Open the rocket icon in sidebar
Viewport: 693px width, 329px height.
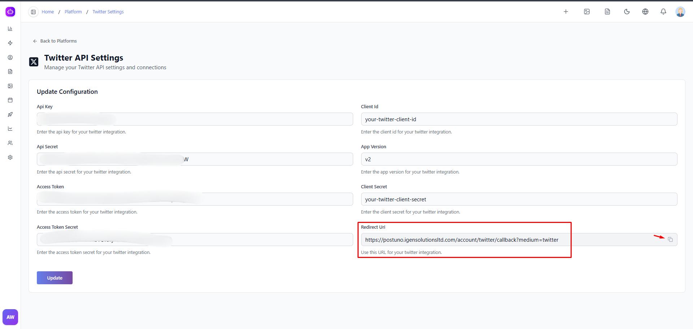(10, 114)
